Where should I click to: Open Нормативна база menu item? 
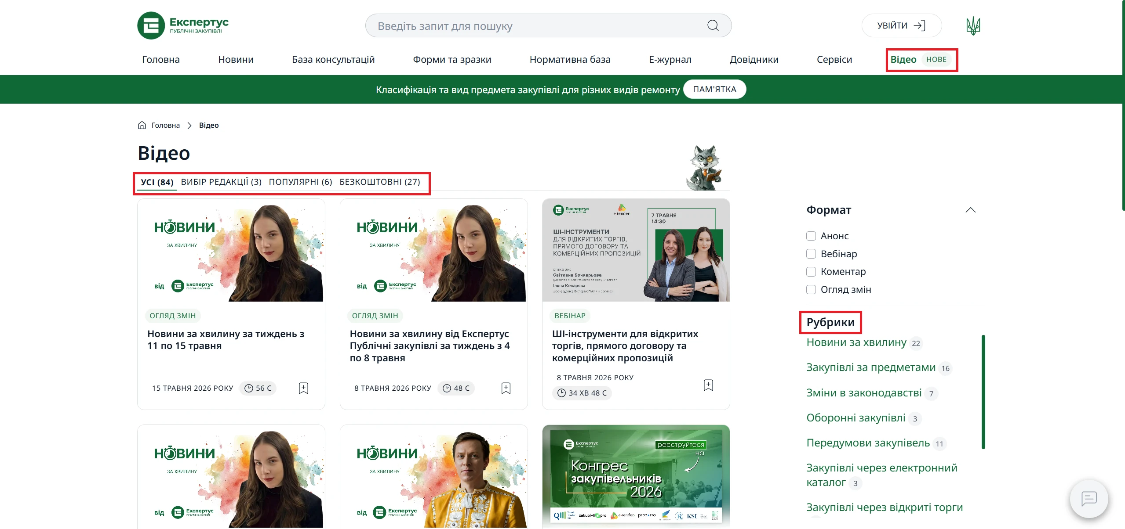570,59
